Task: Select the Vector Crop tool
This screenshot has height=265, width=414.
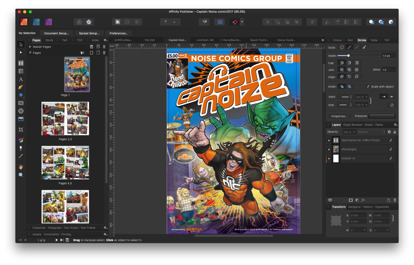Action: point(21,130)
